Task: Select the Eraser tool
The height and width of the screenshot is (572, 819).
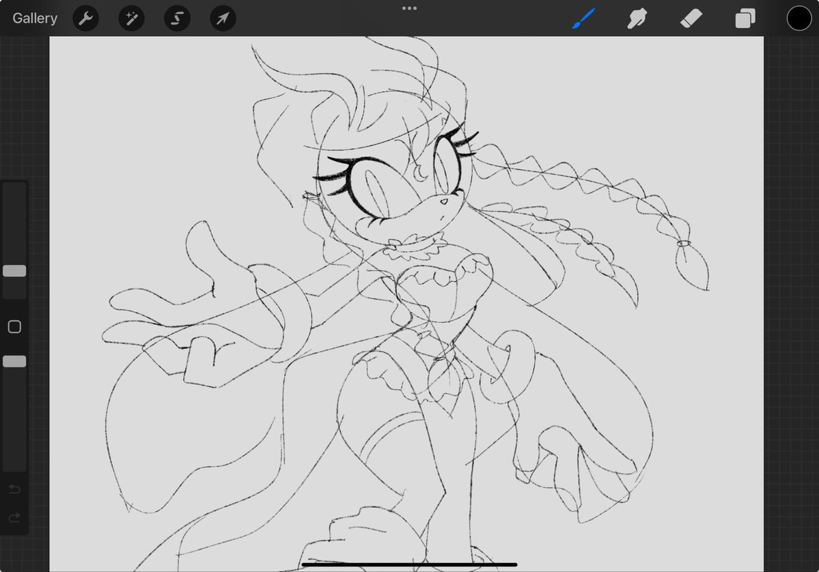Action: (691, 18)
